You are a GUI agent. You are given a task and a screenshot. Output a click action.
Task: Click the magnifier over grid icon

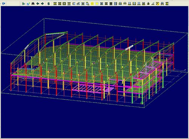(88, 4)
